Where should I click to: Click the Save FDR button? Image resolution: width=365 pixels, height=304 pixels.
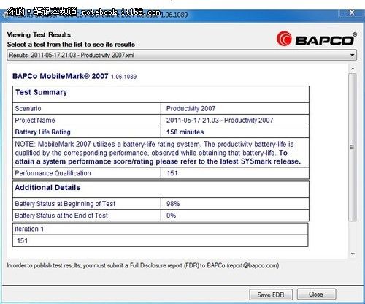point(271,294)
